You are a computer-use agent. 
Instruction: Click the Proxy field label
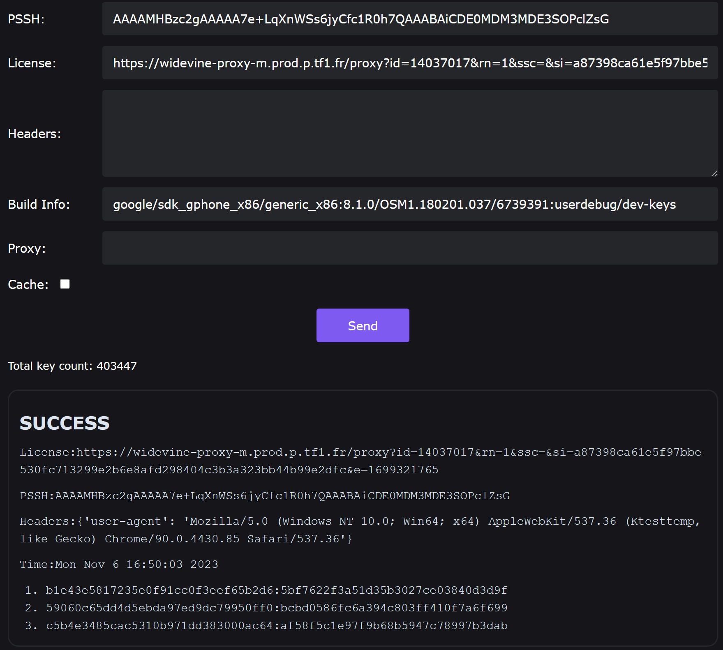click(x=27, y=249)
